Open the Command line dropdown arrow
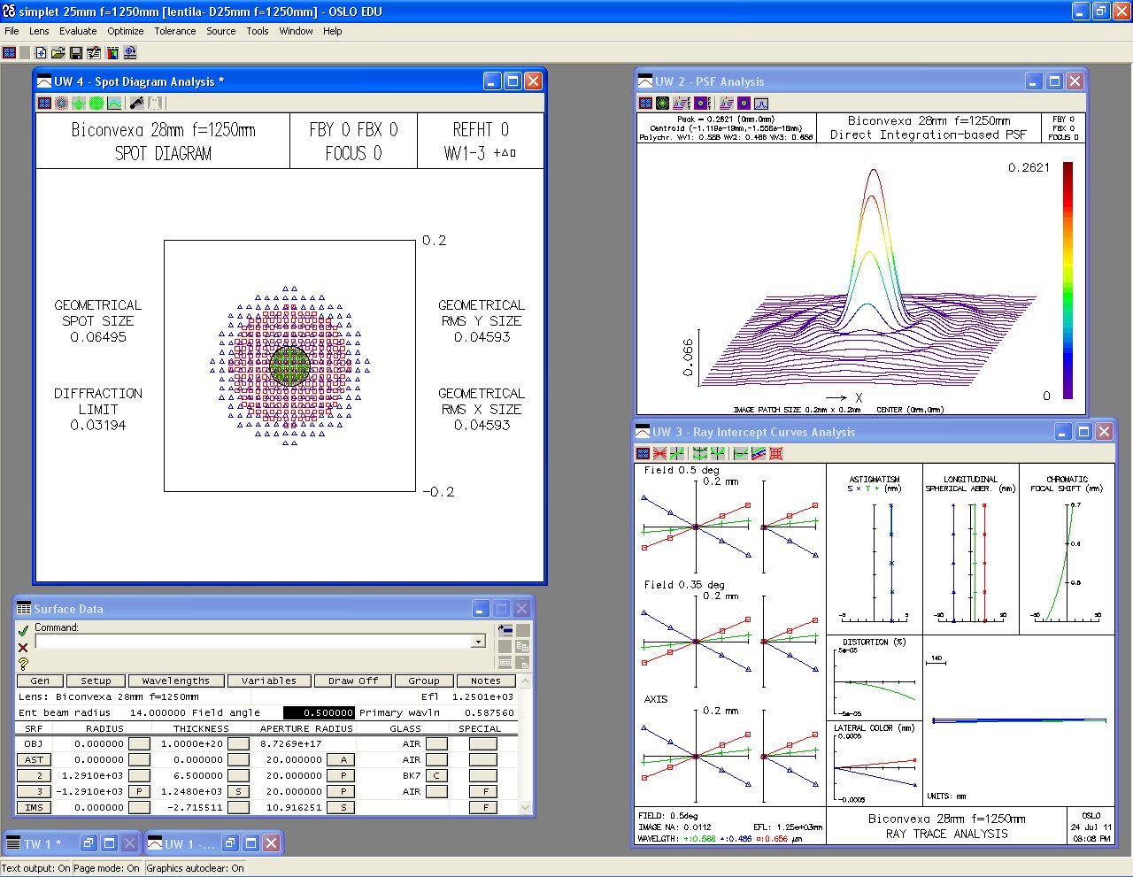 (479, 642)
